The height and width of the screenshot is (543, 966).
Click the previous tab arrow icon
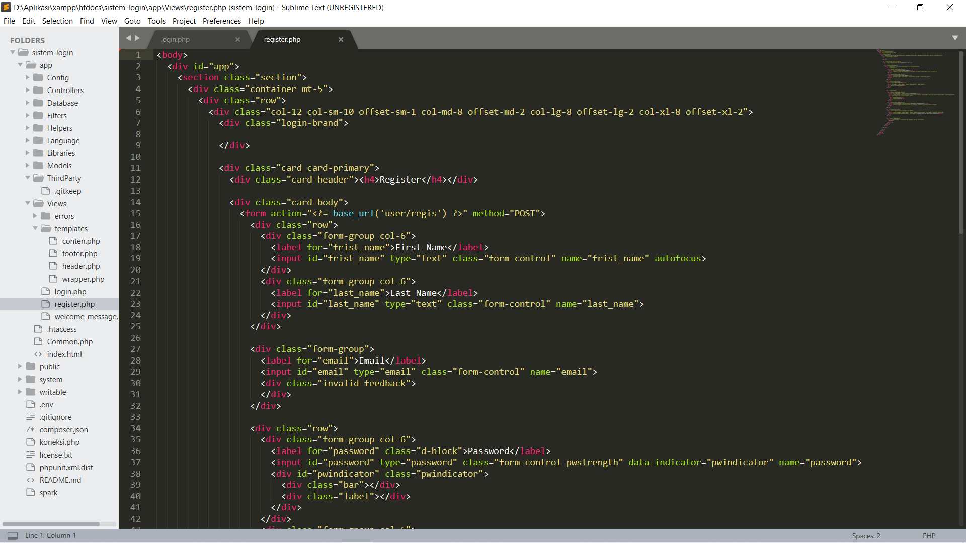click(128, 38)
